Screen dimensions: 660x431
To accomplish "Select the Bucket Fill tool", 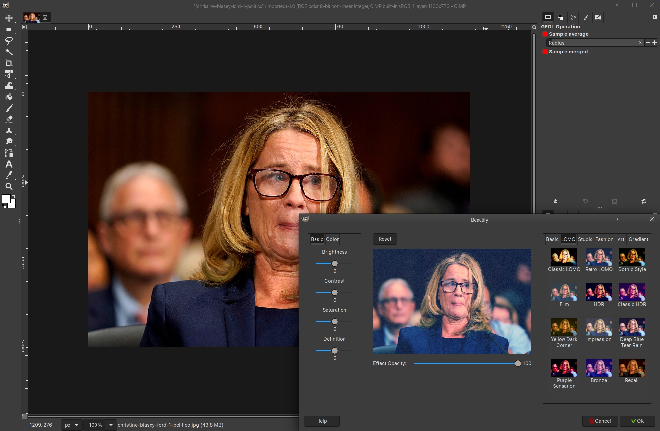I will (9, 97).
